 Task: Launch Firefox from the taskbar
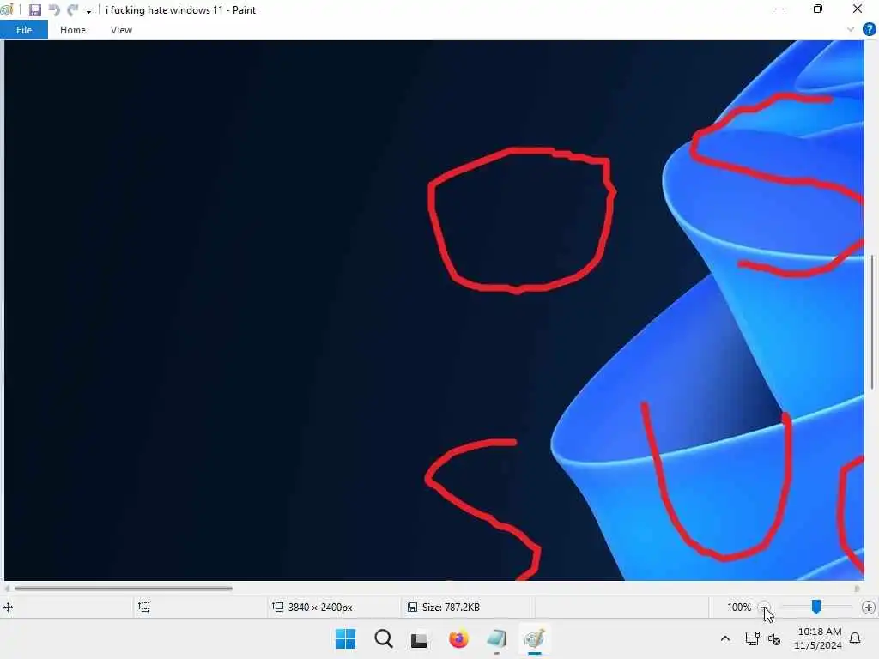(458, 638)
